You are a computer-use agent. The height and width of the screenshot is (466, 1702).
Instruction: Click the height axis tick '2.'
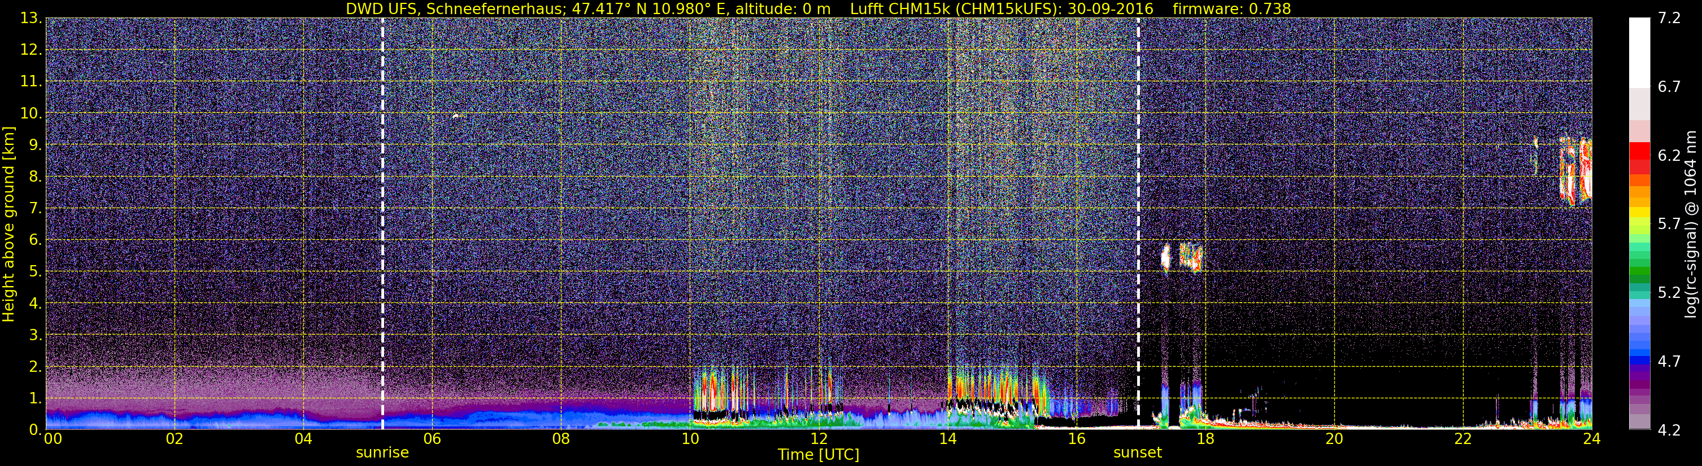[34, 366]
